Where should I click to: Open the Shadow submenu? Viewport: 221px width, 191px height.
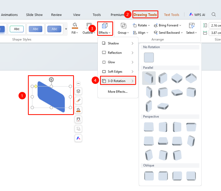point(118,43)
